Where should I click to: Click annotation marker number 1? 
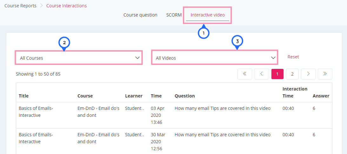(204, 33)
